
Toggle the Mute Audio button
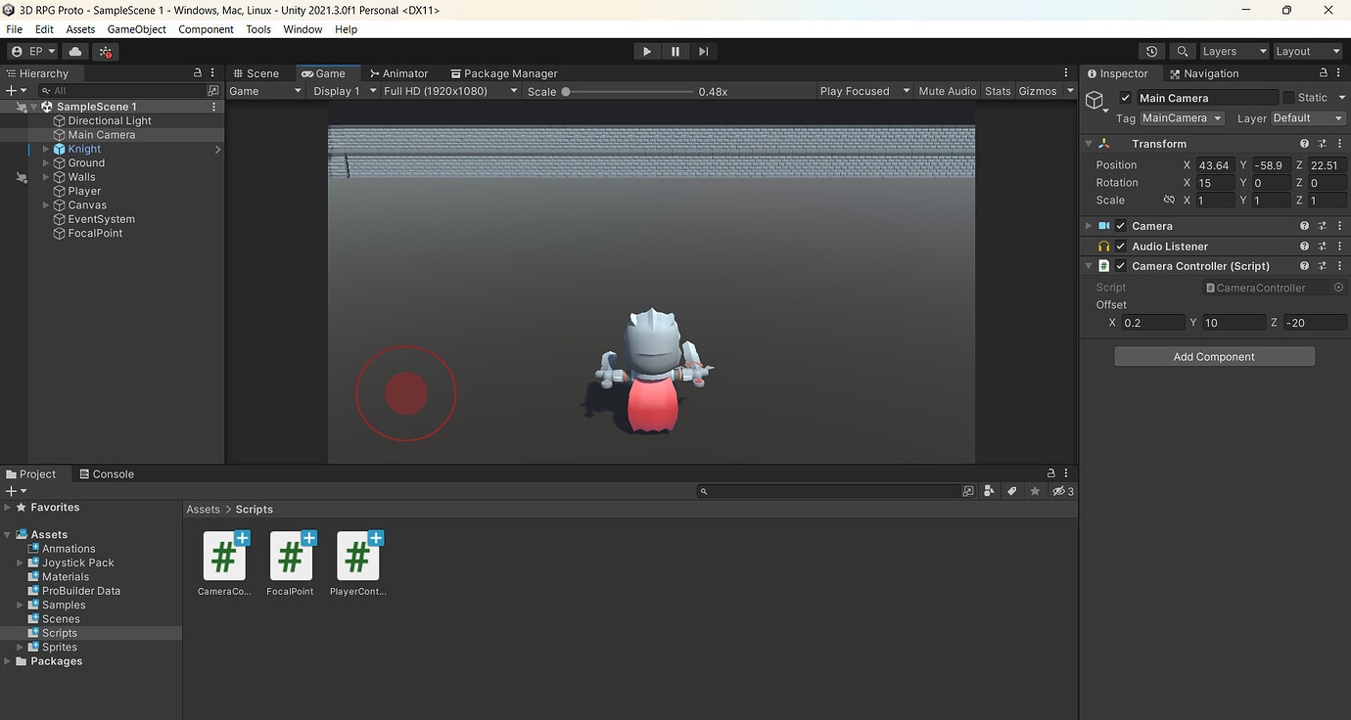point(947,91)
